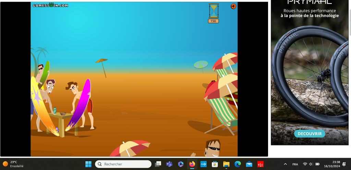Click the system volume tray icon
351x170 pixels.
tap(311, 164)
